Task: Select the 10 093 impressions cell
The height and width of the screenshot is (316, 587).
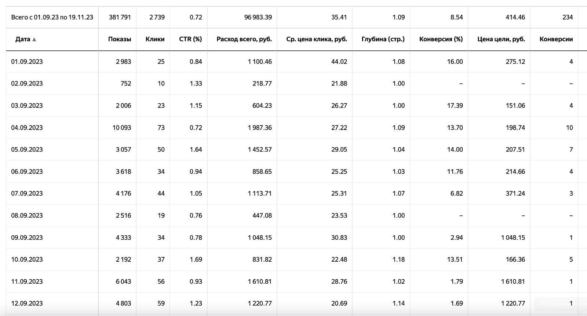Action: 121,128
